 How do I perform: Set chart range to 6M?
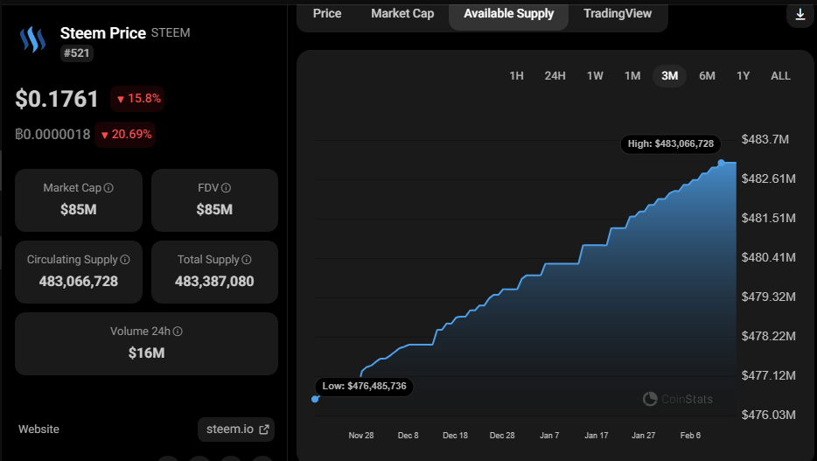[707, 76]
